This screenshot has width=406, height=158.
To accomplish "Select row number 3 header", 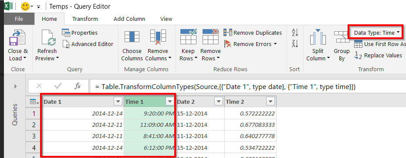I will pyautogui.click(x=34, y=136).
